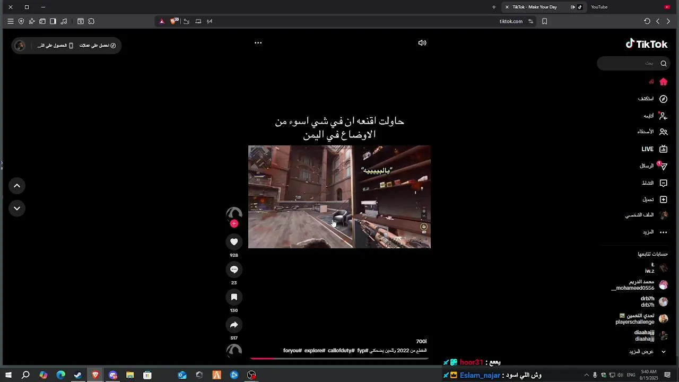Open profile avatar in top-left pill
This screenshot has width=679, height=382.
coord(20,46)
